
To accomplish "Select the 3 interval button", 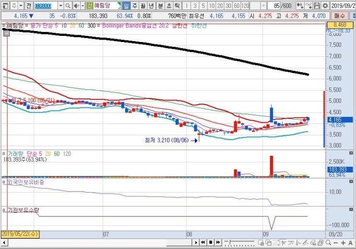I will pyautogui.click(x=195, y=6).
